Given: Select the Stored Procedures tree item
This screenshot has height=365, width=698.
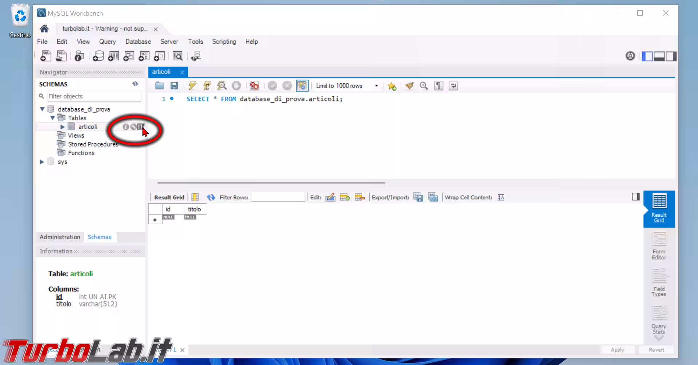Looking at the screenshot, I should pos(93,144).
